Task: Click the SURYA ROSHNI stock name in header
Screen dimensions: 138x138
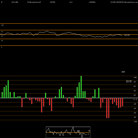Action: (117, 2)
